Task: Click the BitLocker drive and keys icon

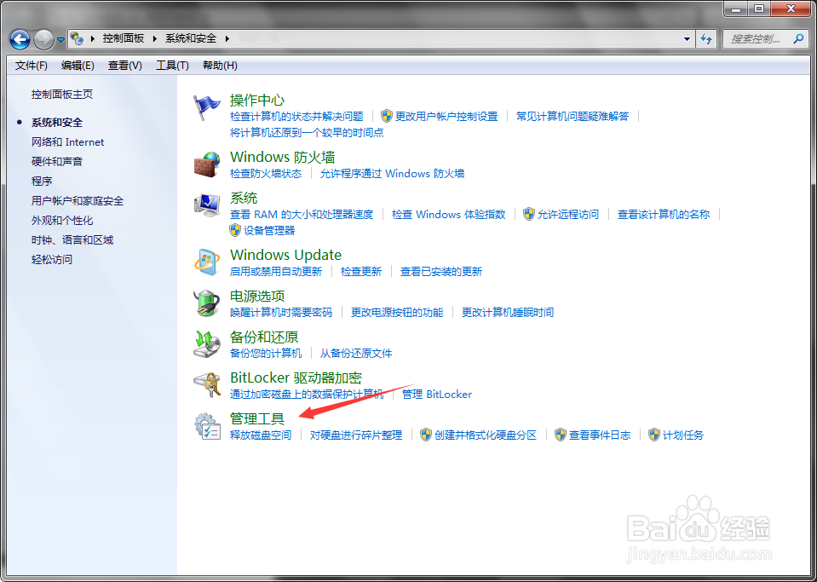Action: (x=207, y=385)
